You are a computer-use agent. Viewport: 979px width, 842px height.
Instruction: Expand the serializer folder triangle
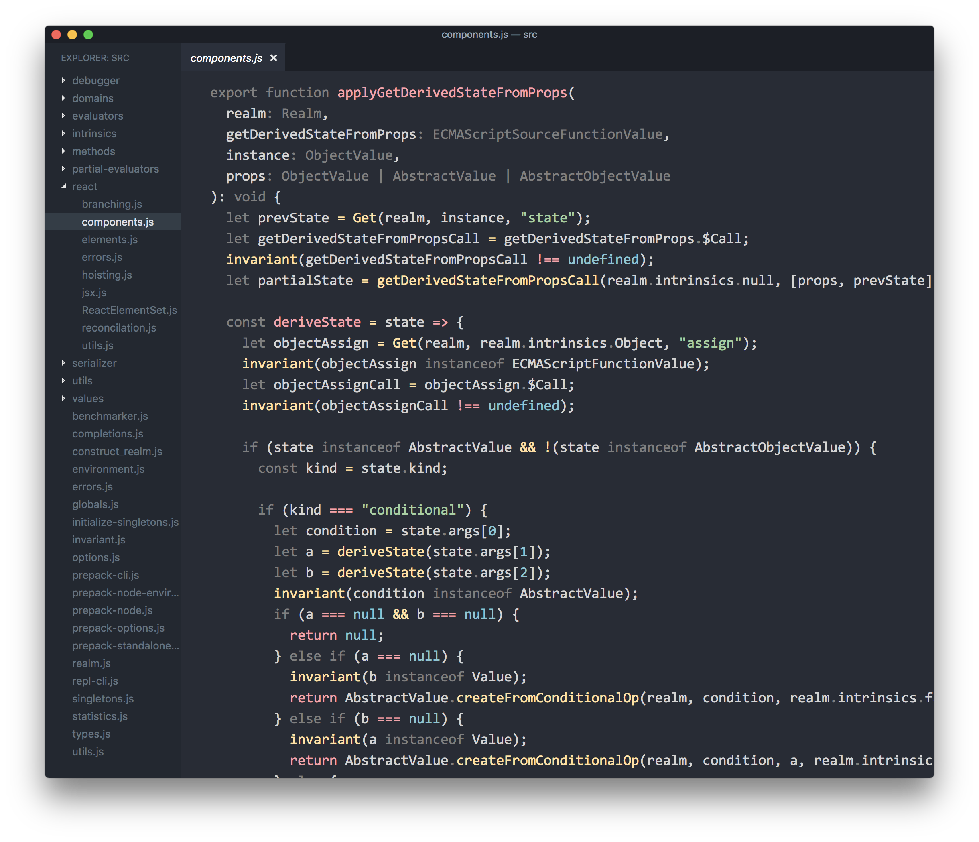(63, 363)
